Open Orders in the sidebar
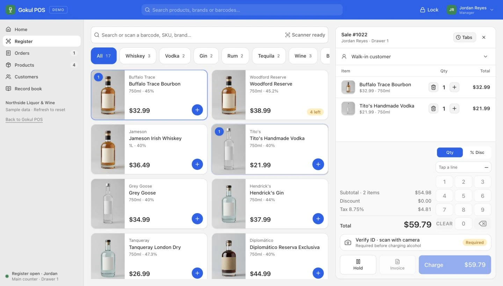 42,53
